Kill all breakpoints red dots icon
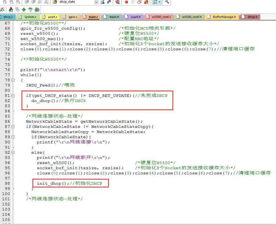Image resolution: width=276 pixels, height=225 pixels. (146, 2)
